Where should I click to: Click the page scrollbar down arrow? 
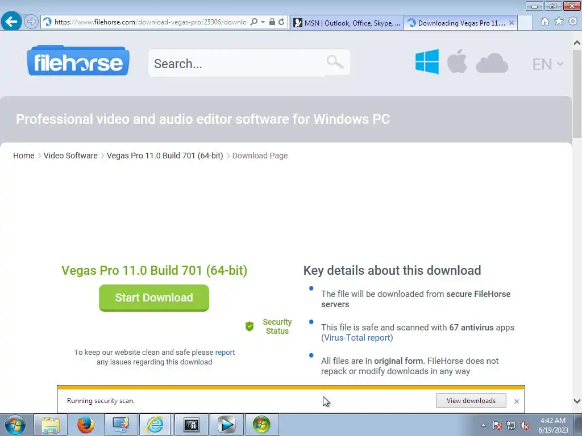click(577, 401)
